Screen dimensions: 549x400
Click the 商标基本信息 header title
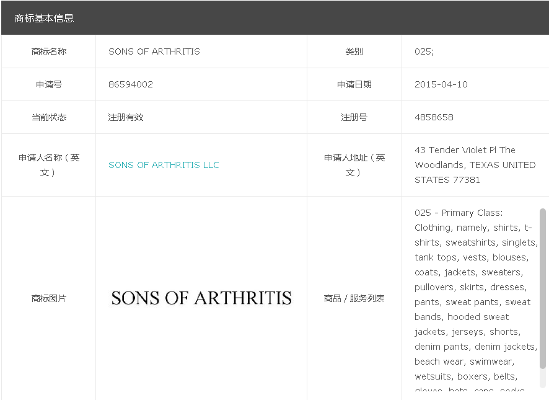pos(44,18)
